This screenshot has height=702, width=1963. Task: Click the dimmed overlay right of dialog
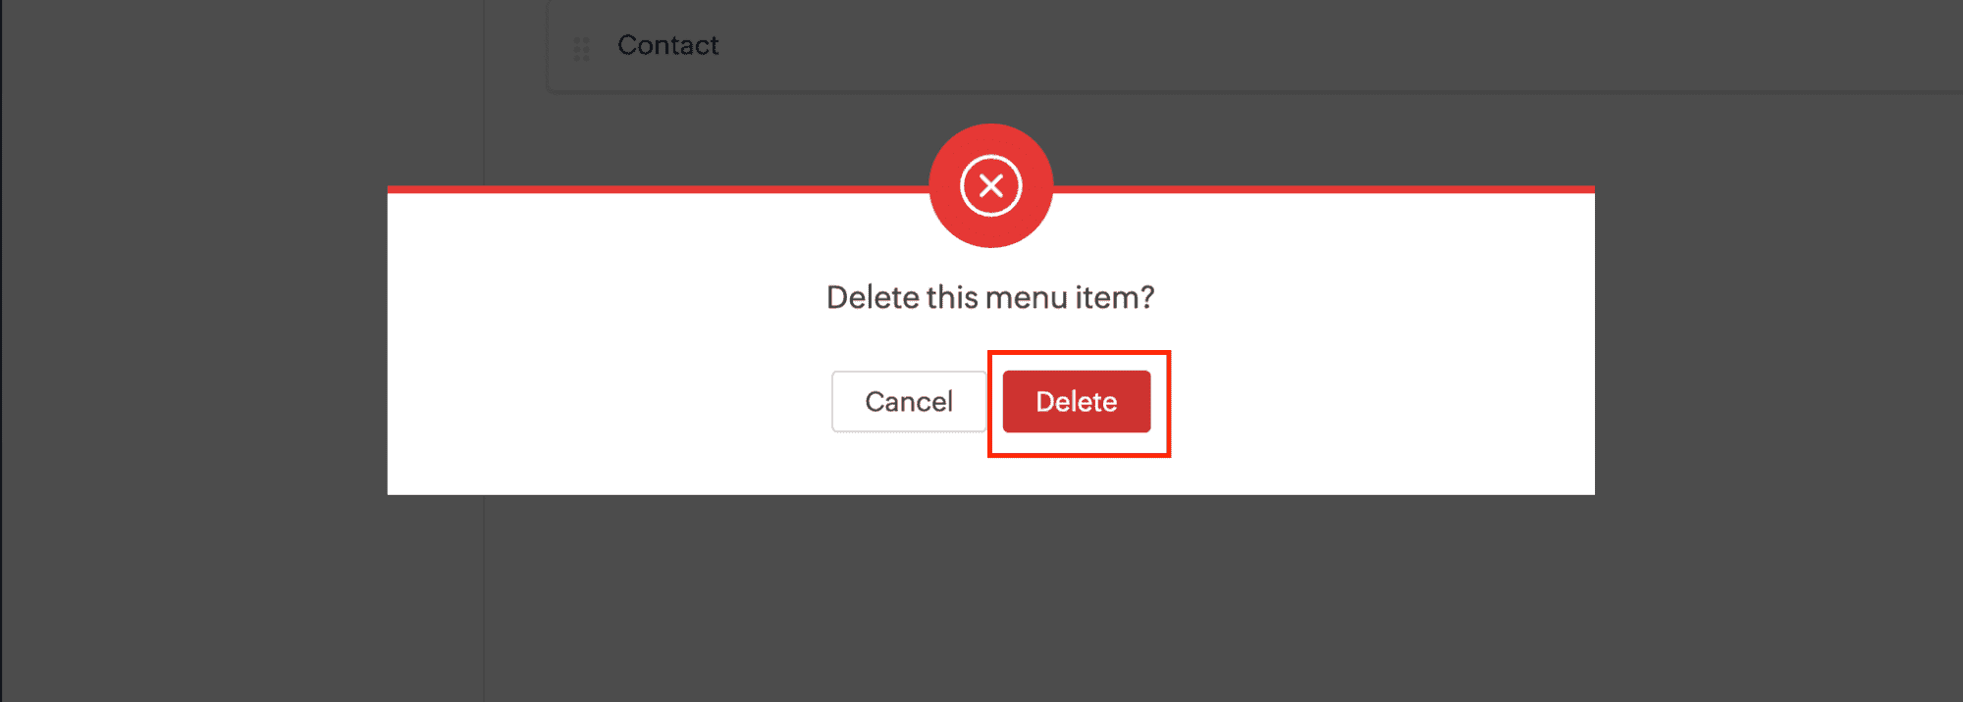[x=1777, y=343]
